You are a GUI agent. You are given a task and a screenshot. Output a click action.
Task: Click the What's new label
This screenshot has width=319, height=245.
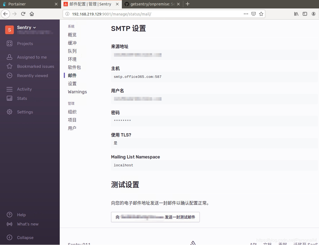coord(28,224)
